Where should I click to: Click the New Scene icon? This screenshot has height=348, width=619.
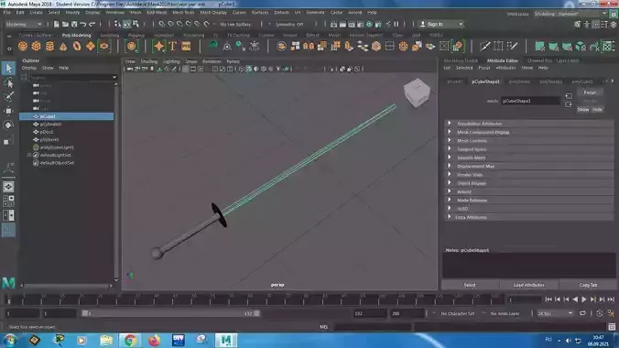[56, 24]
